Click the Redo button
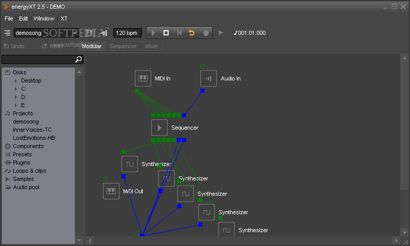 pyautogui.click(x=52, y=46)
